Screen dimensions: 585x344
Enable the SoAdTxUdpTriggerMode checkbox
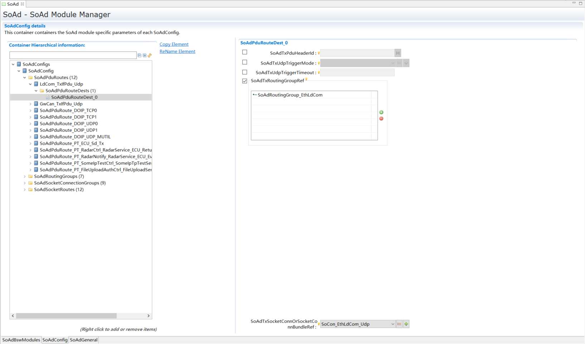point(245,62)
